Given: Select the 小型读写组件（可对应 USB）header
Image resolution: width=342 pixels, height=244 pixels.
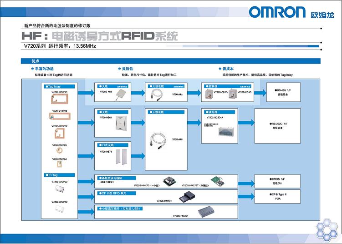Looking at the screenshot, I should 120,208.
